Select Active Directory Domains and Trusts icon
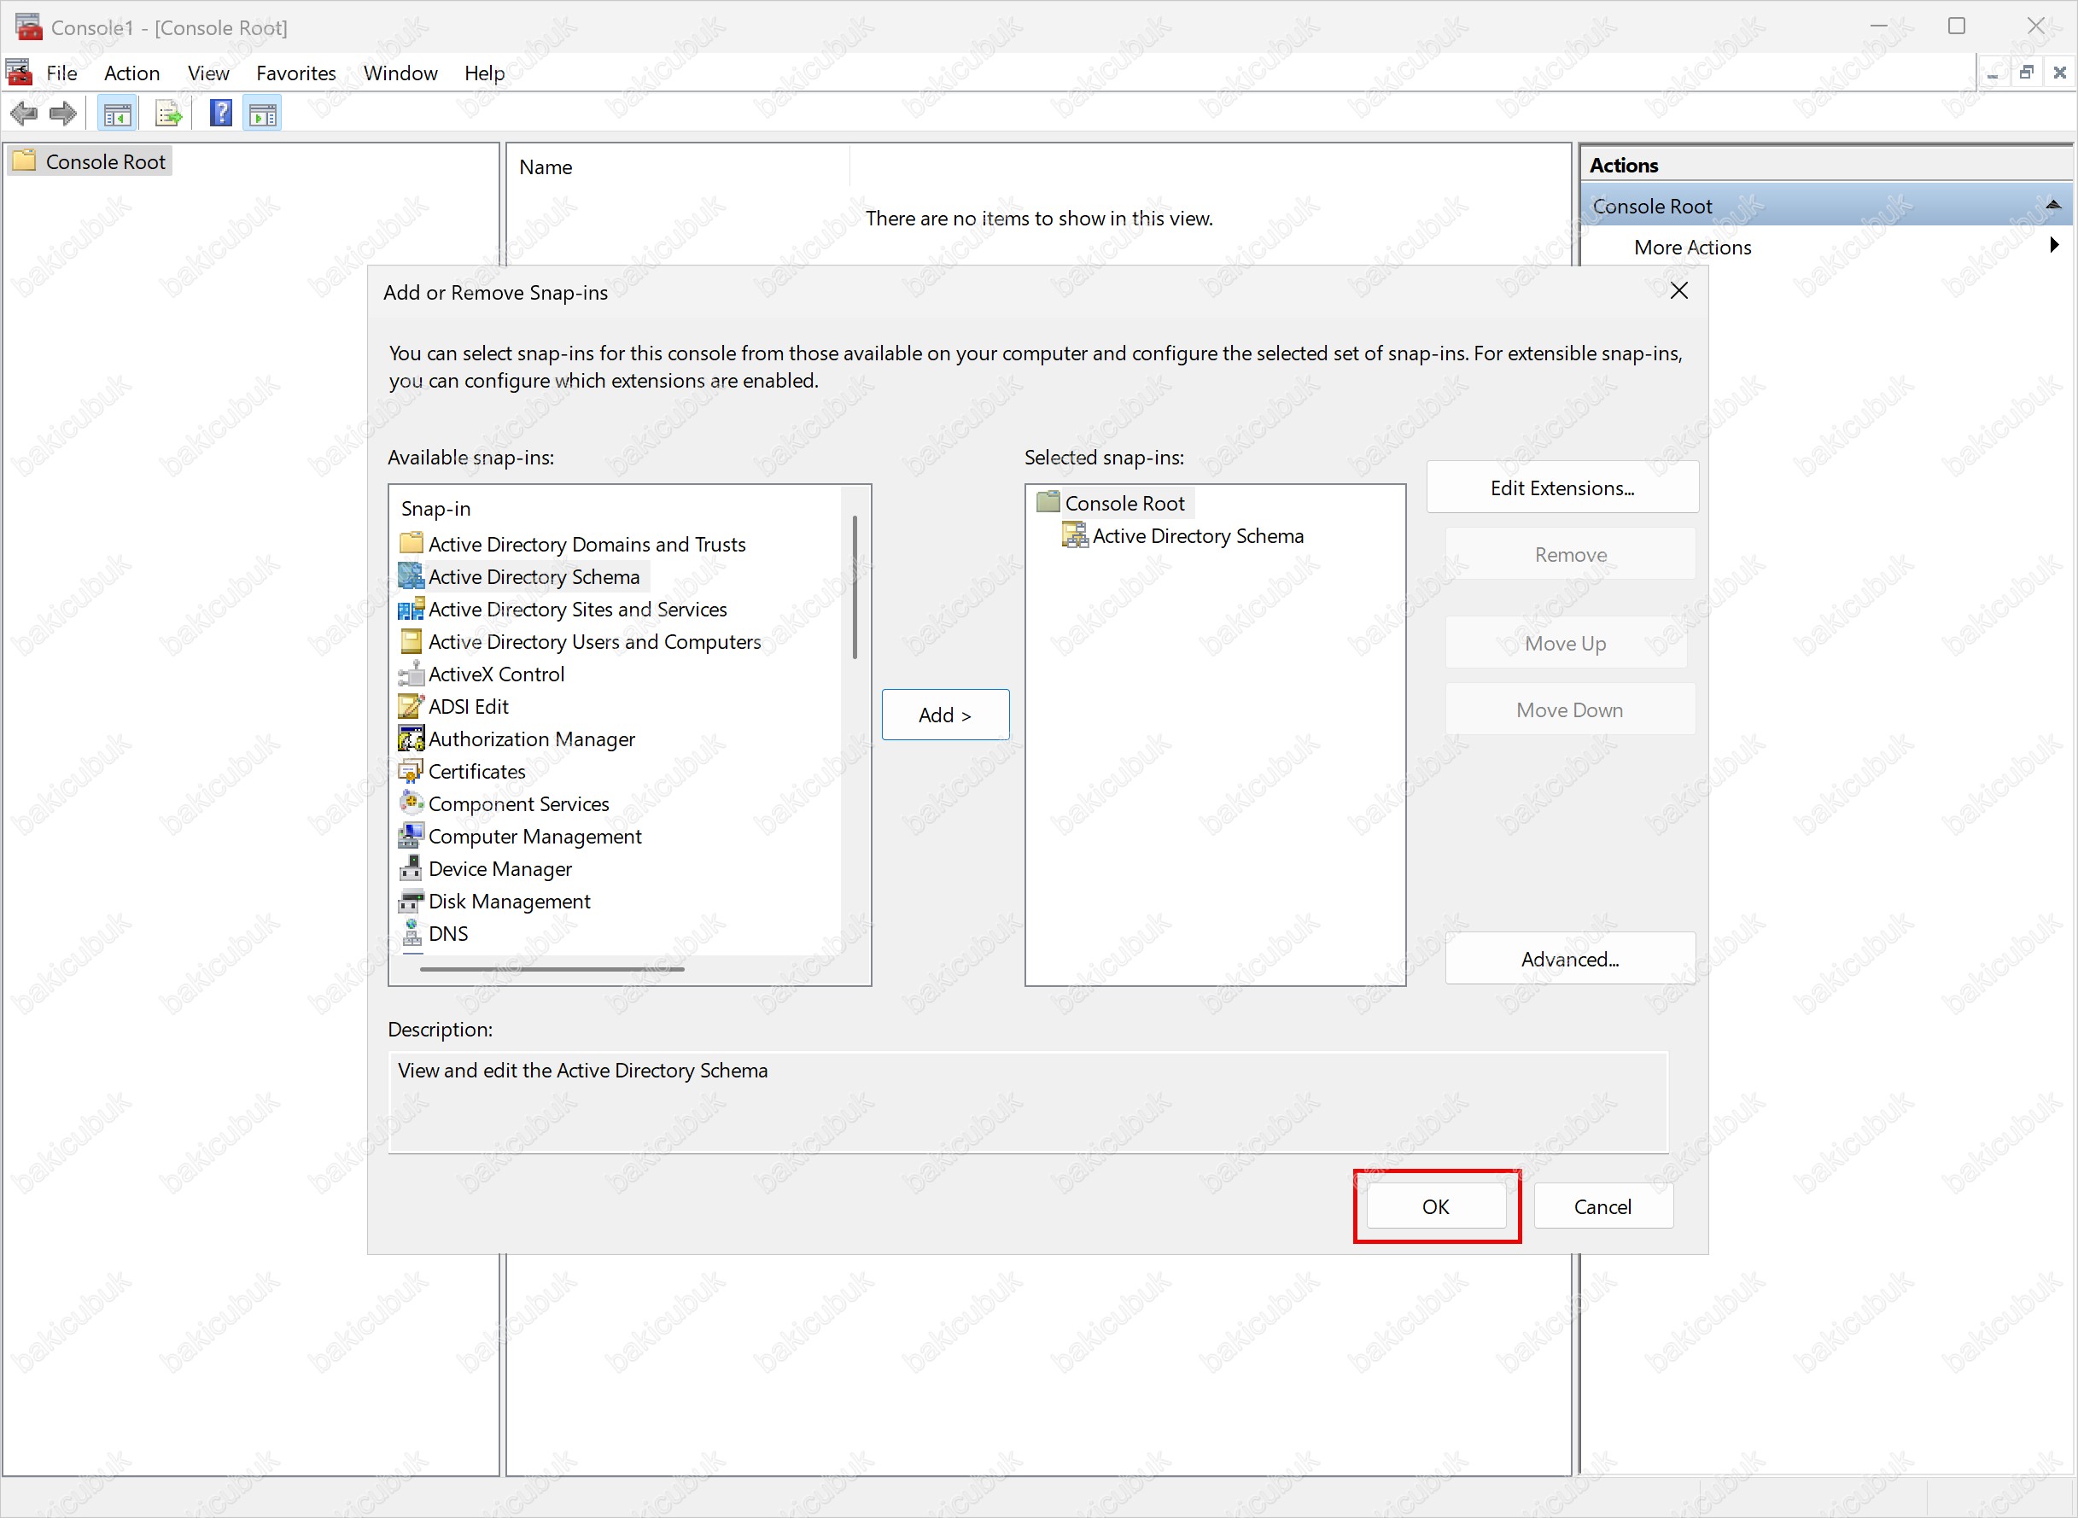 point(412,543)
